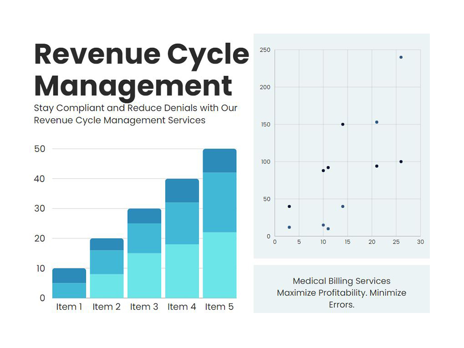Click the Revenue Cycle Management title
This screenshot has height=348, width=464.
[x=141, y=70]
